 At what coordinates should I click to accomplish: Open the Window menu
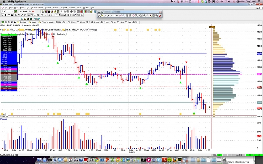tap(86, 8)
